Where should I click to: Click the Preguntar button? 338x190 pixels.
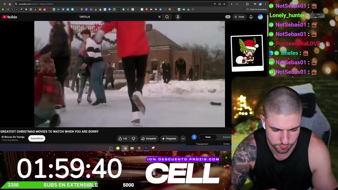point(169,139)
